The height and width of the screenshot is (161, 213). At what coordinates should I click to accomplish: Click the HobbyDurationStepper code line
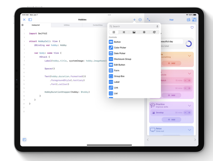point(67,92)
